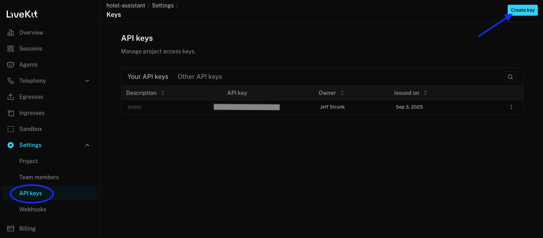The width and height of the screenshot is (543, 238).
Task: Click the Jeff Strunk owner cell
Action: click(332, 107)
